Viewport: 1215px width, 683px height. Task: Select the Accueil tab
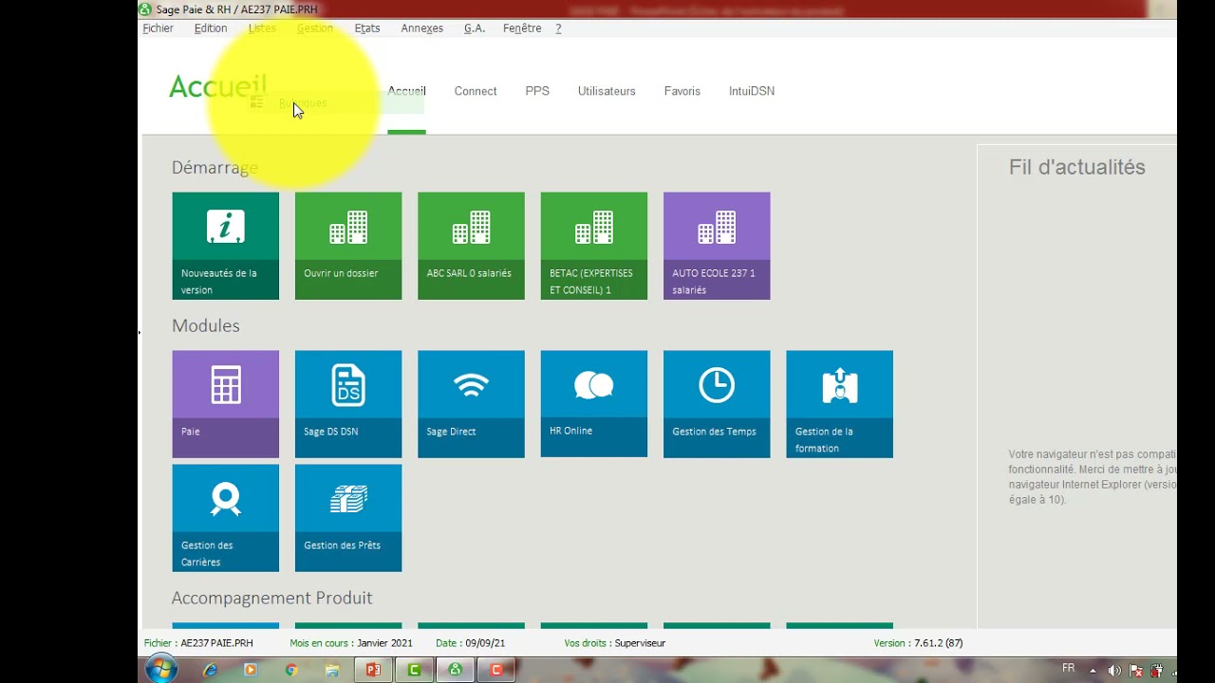click(406, 91)
